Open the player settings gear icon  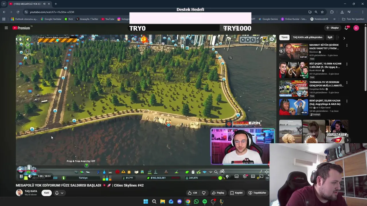point(245,176)
